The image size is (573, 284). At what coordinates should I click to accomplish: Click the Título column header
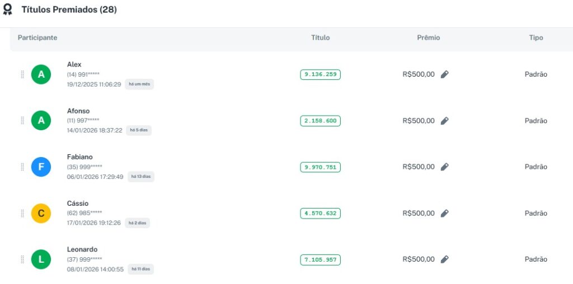[x=321, y=38]
